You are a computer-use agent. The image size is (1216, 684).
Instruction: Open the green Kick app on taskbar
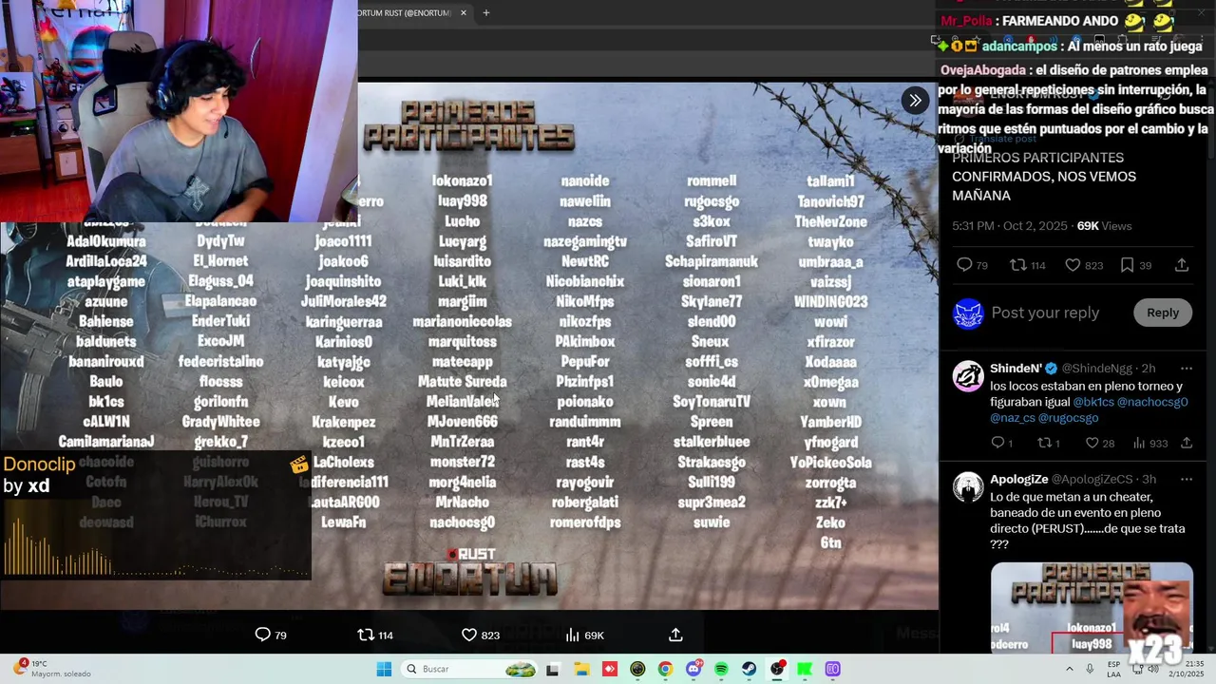click(805, 669)
